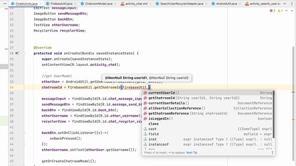Viewport: 296px width, 166px height.
Task: Click the method icon beside currentUserId
Action: pos(145,93)
